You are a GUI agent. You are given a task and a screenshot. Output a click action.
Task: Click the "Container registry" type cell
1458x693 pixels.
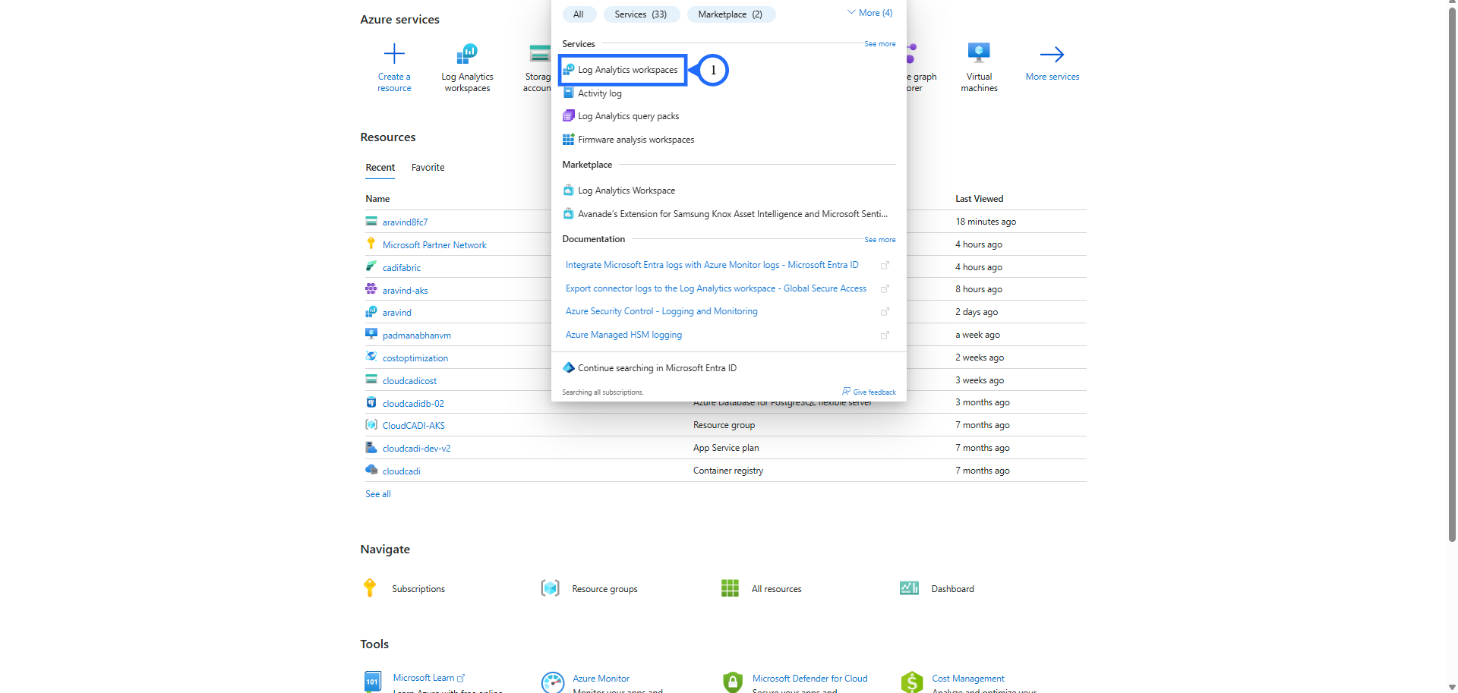(727, 471)
